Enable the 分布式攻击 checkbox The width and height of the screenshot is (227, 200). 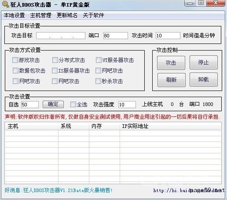pyautogui.click(x=55, y=60)
